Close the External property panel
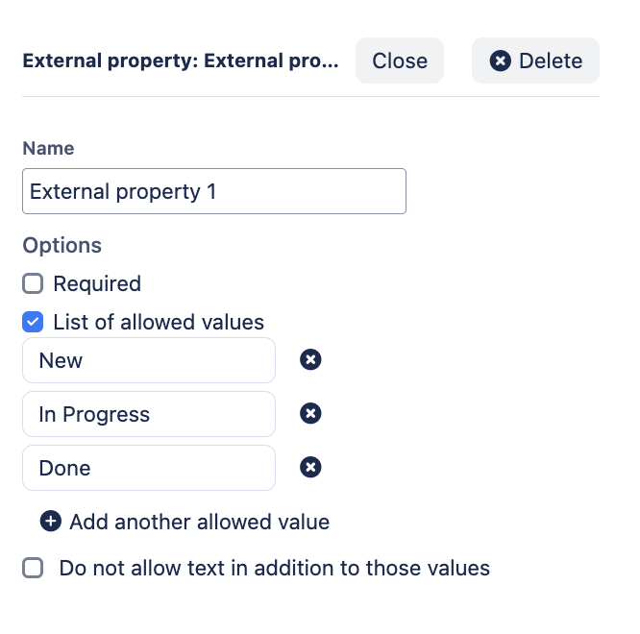The height and width of the screenshot is (634, 640). pyautogui.click(x=400, y=61)
